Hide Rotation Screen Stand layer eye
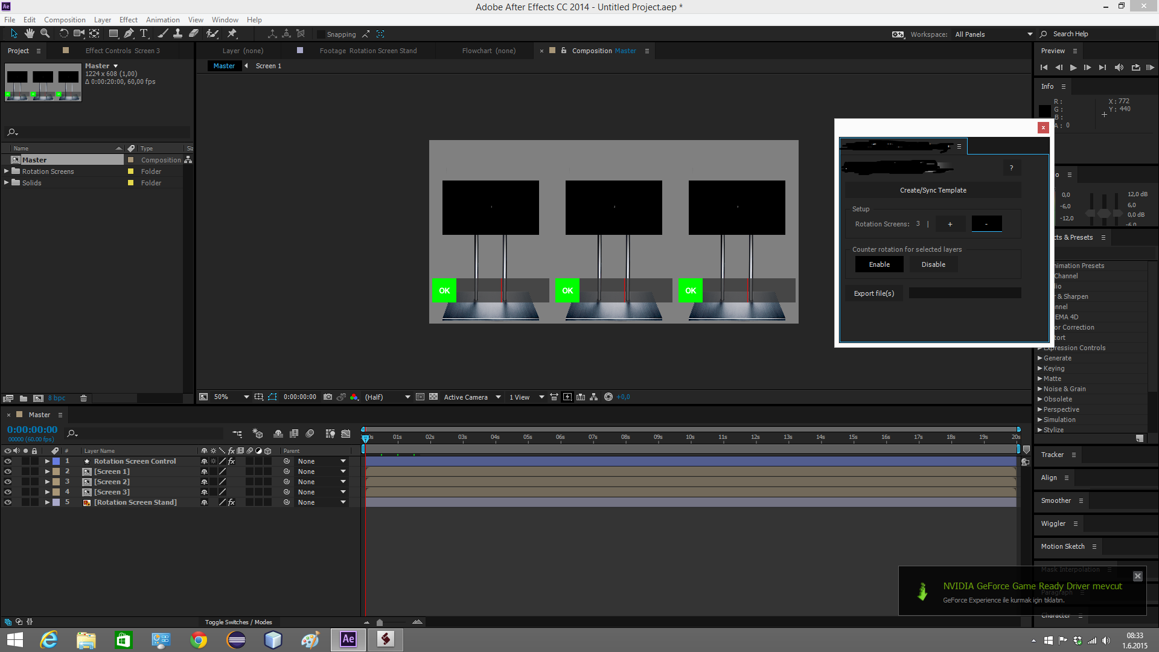The width and height of the screenshot is (1159, 652). 8,502
